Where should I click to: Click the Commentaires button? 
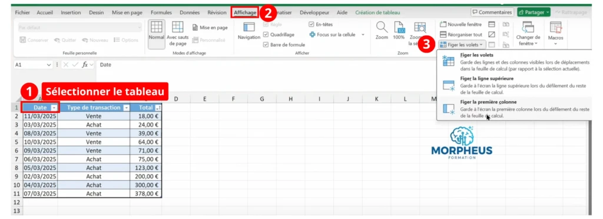[x=493, y=12]
